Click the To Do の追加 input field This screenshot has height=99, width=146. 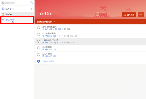[x=90, y=61]
